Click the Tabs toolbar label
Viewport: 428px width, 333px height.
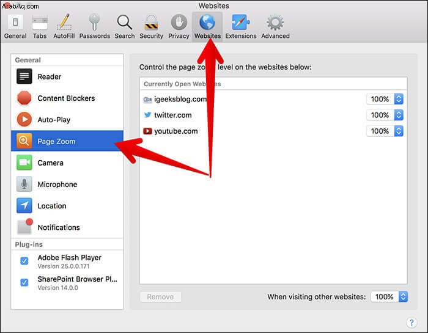pos(40,36)
